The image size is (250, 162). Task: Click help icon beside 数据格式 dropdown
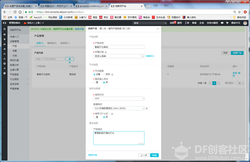(x=147, y=108)
